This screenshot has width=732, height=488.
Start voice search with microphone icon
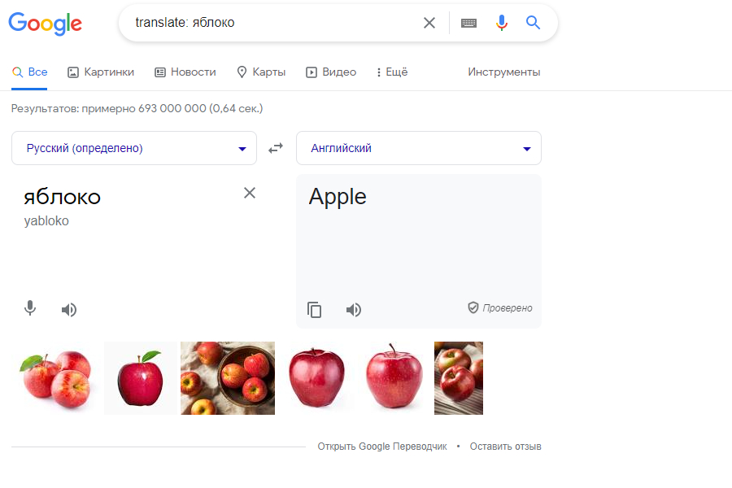tap(502, 23)
